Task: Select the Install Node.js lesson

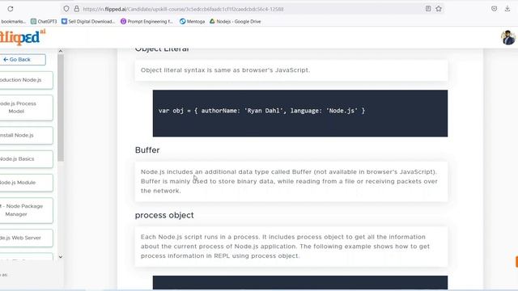Action: [26, 135]
